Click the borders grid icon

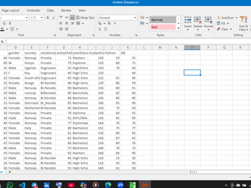pos(12,29)
